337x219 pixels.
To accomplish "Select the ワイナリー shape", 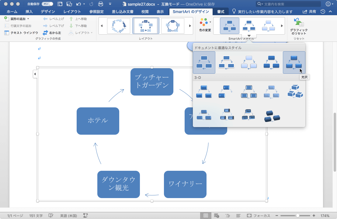I will pyautogui.click(x=185, y=184).
